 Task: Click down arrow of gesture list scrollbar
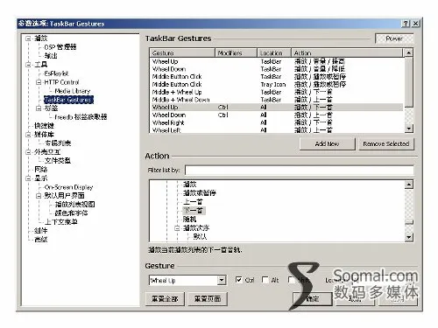tap(409, 129)
